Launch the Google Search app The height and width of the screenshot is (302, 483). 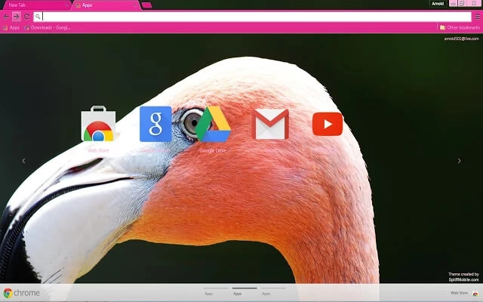point(155,124)
